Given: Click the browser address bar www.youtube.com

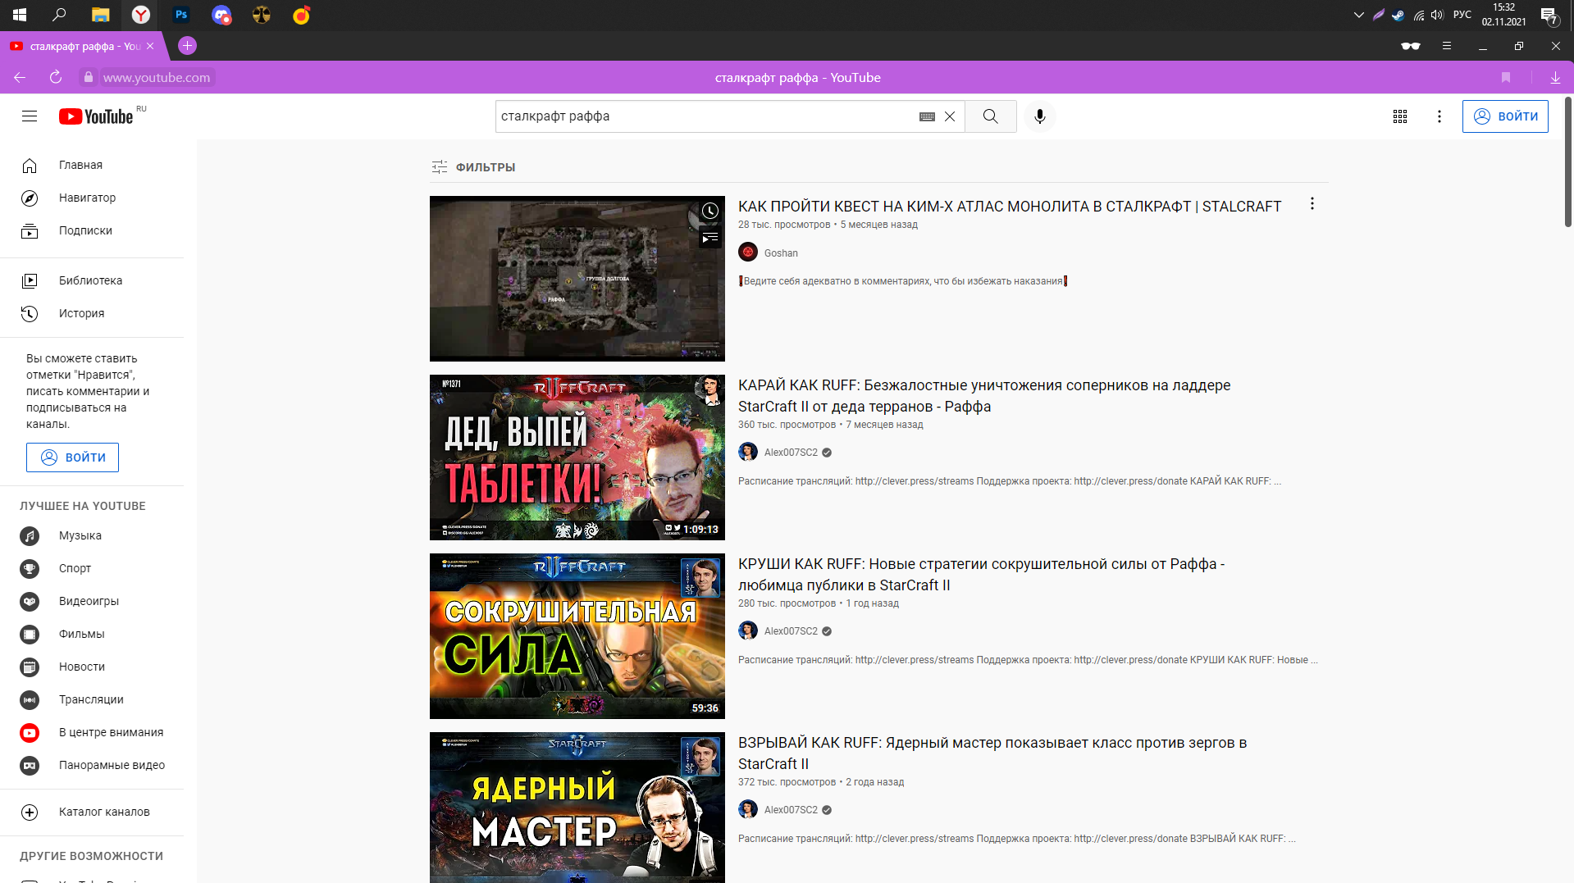Looking at the screenshot, I should (x=157, y=77).
